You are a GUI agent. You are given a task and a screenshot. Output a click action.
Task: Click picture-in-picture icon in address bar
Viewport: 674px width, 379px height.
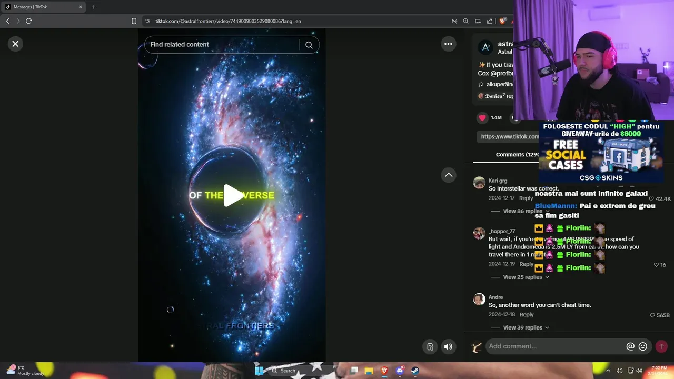click(478, 21)
